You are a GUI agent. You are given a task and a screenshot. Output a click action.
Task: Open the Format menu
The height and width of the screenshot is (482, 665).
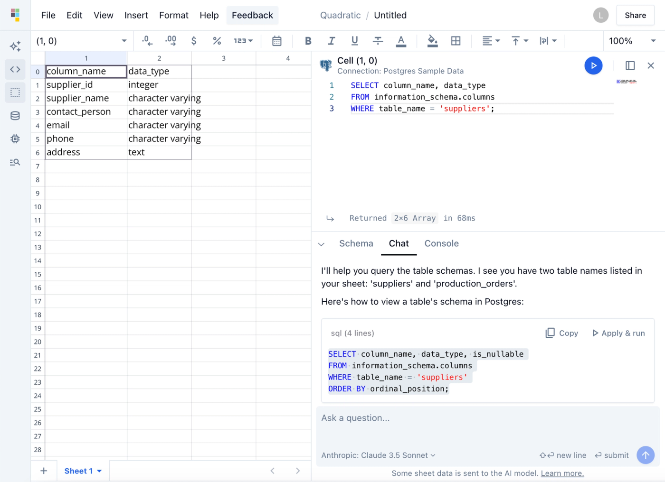pyautogui.click(x=173, y=15)
